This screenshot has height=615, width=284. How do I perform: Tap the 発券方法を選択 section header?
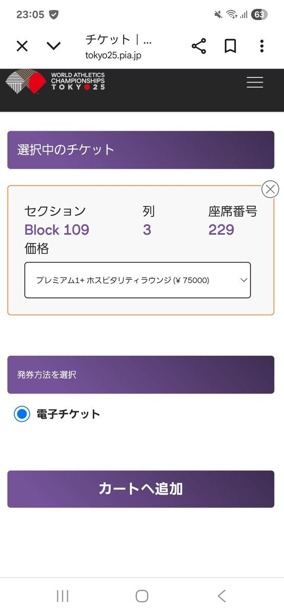pos(140,375)
